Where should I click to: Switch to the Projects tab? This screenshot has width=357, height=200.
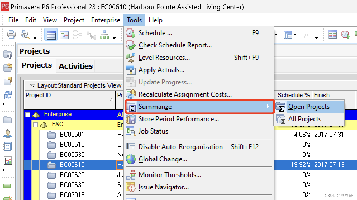[x=37, y=65]
